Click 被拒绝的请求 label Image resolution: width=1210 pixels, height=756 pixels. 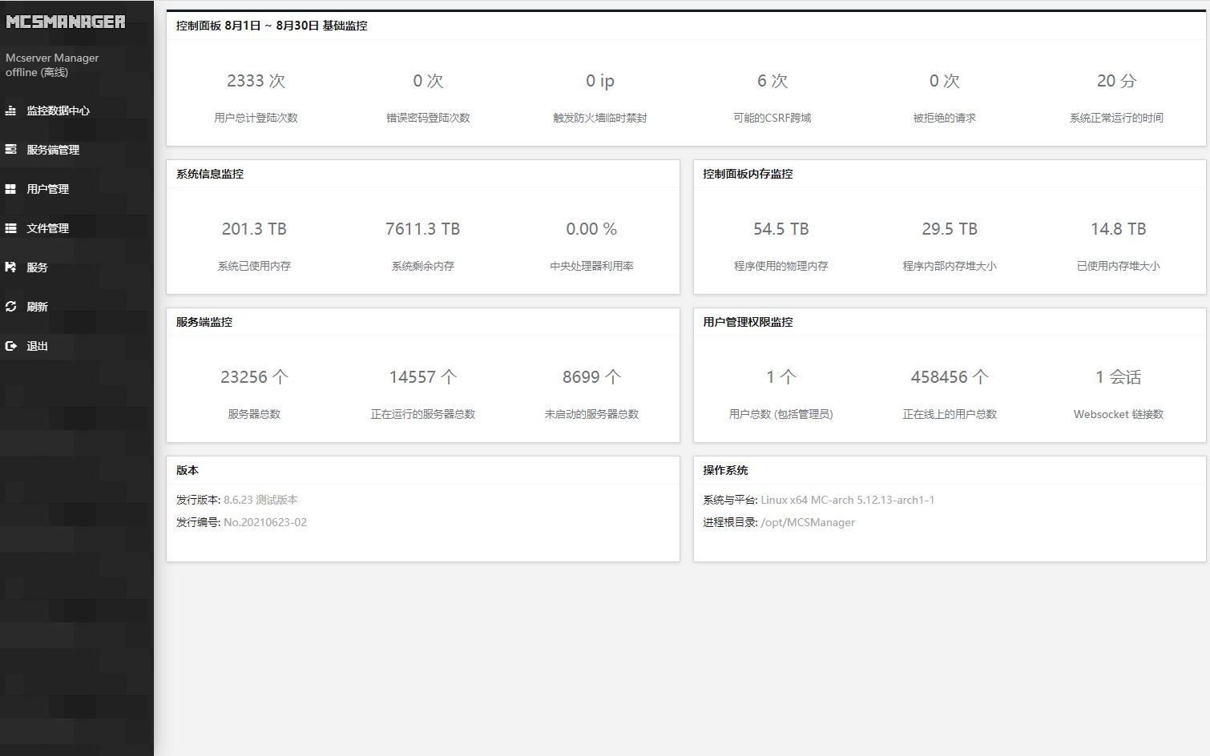pos(944,118)
